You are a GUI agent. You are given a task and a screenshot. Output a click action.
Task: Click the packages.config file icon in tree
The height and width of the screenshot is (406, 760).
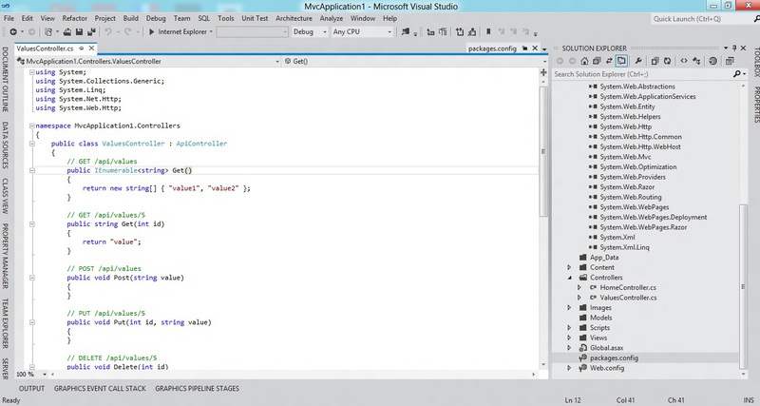(583, 358)
